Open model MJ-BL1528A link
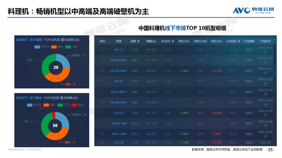282x158 pixels. point(119,60)
